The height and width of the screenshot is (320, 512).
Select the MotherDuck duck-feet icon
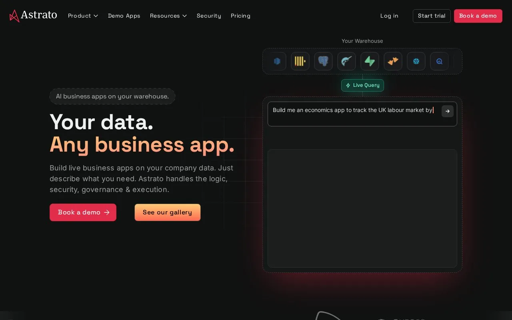coord(393,61)
